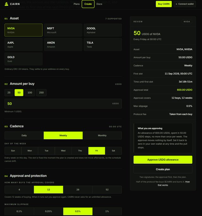Click the '50.00 USDG' amount per buy value
202x216 pixels.
[185, 57]
